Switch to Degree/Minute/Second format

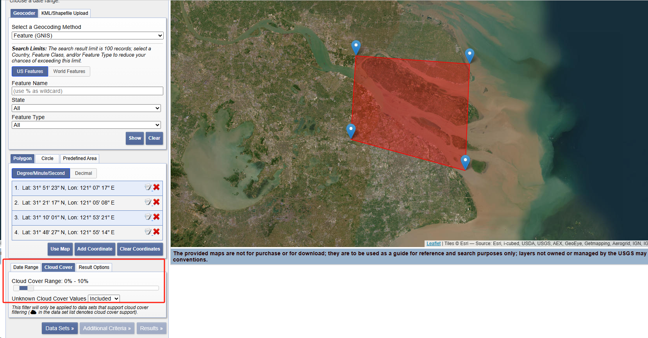(x=41, y=173)
